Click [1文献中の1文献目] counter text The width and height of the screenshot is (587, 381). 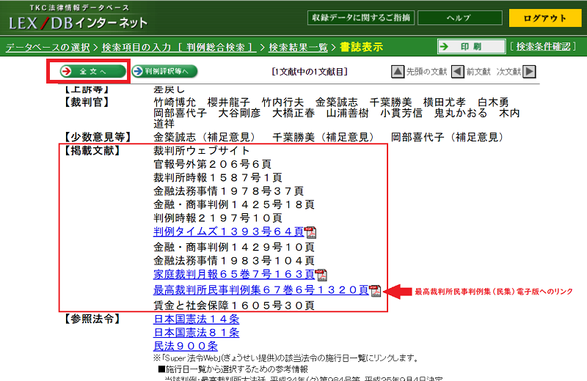310,71
